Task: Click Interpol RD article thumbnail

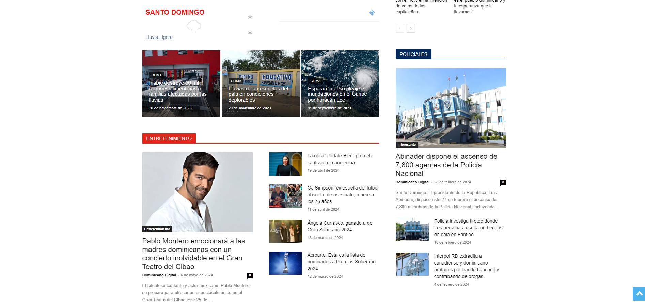Action: (x=412, y=264)
